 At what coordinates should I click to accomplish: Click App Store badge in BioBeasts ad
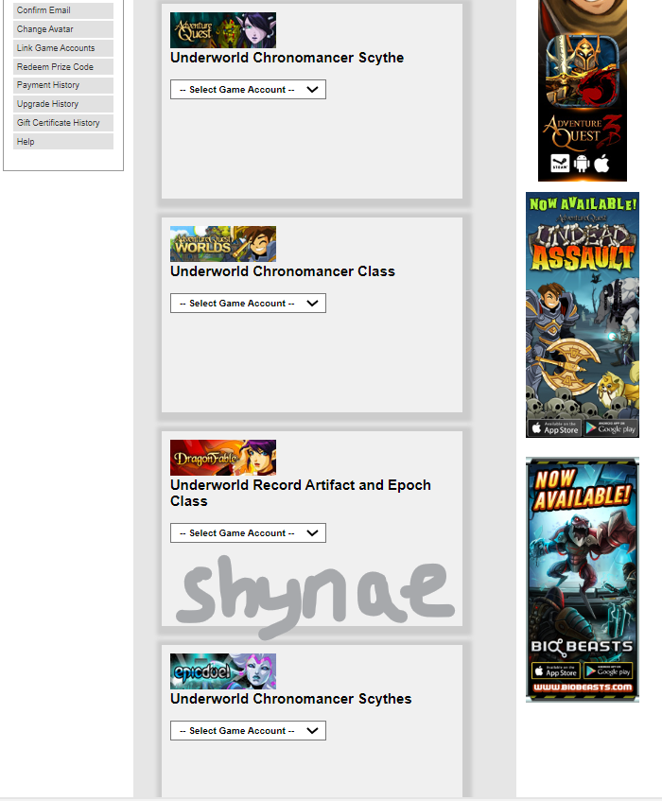(556, 670)
